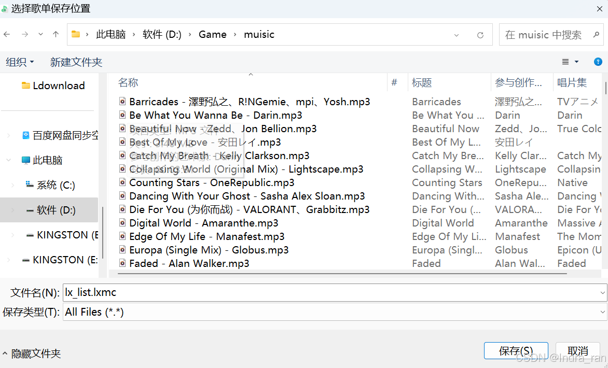Go back with the back arrow

7,35
